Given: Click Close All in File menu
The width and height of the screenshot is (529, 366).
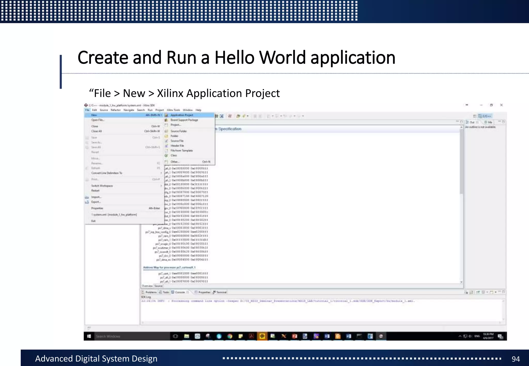Looking at the screenshot, I should (124, 131).
